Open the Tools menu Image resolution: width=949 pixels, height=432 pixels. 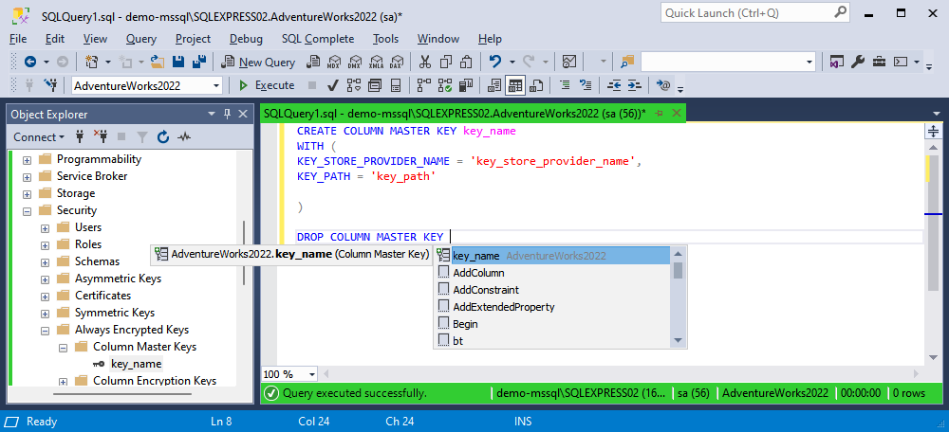click(x=385, y=39)
